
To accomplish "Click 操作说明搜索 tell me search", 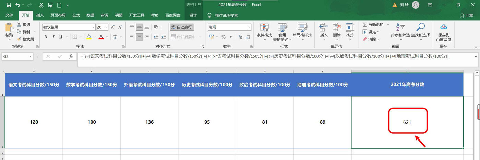I will (x=227, y=15).
